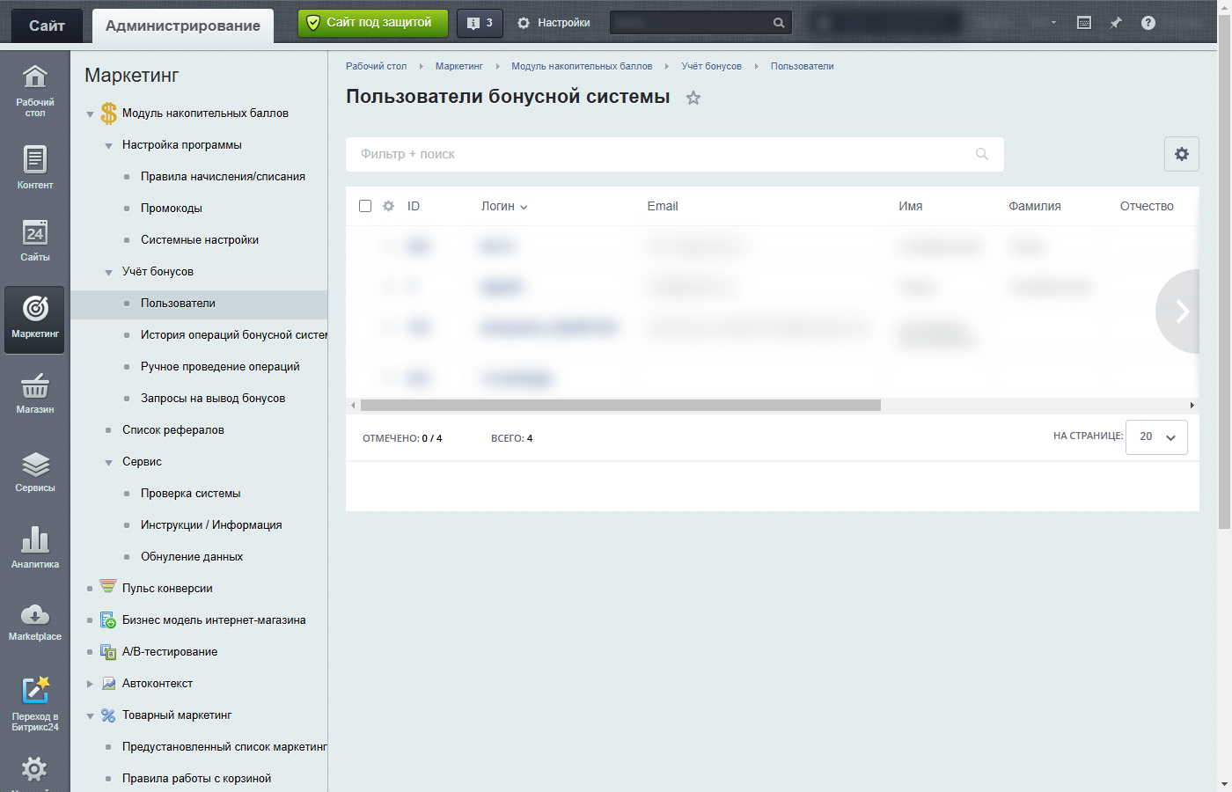Add page to favorites with star icon
This screenshot has width=1232, height=792.
(693, 98)
